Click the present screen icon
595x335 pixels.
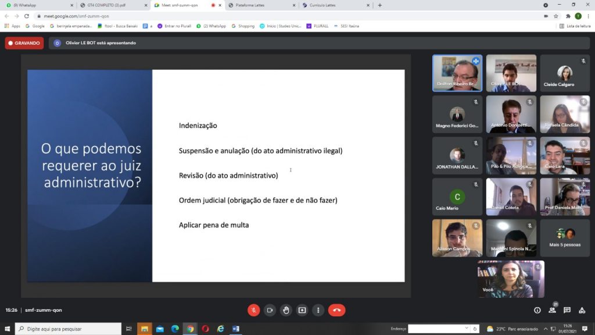click(302, 310)
